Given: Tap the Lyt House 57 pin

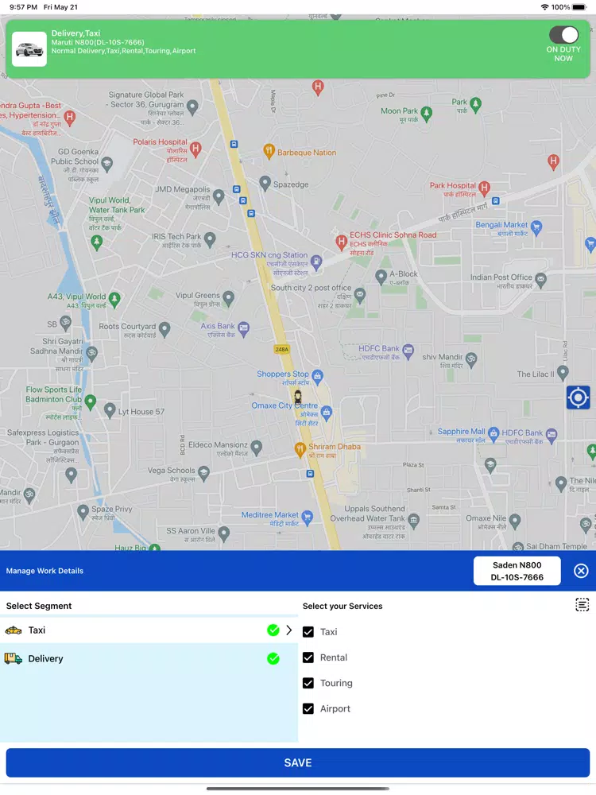Looking at the screenshot, I should [x=110, y=409].
